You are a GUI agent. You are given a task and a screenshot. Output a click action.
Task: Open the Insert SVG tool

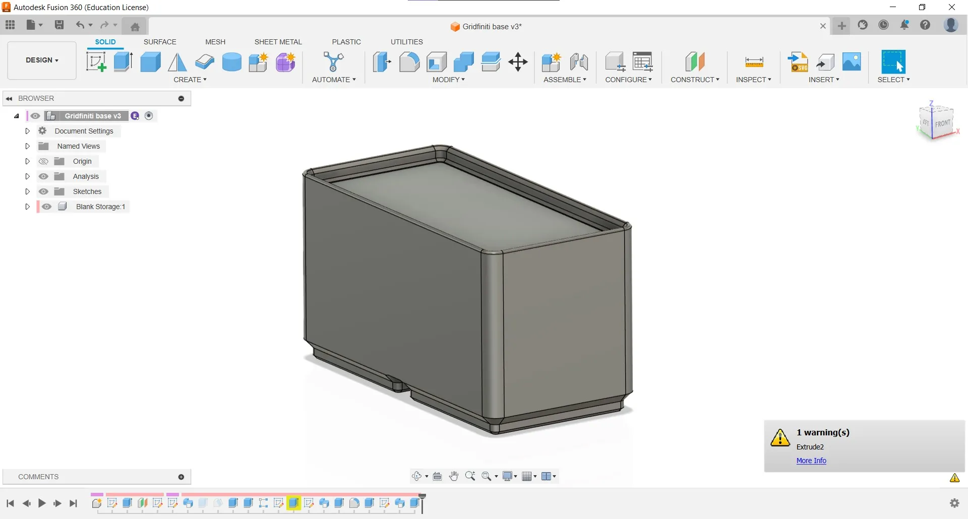click(x=798, y=62)
